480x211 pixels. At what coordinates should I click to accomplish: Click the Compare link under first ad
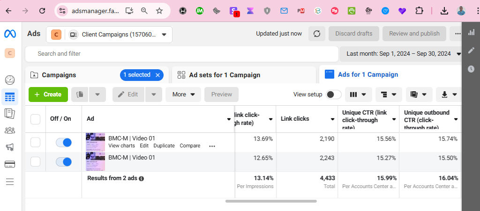[x=190, y=146]
